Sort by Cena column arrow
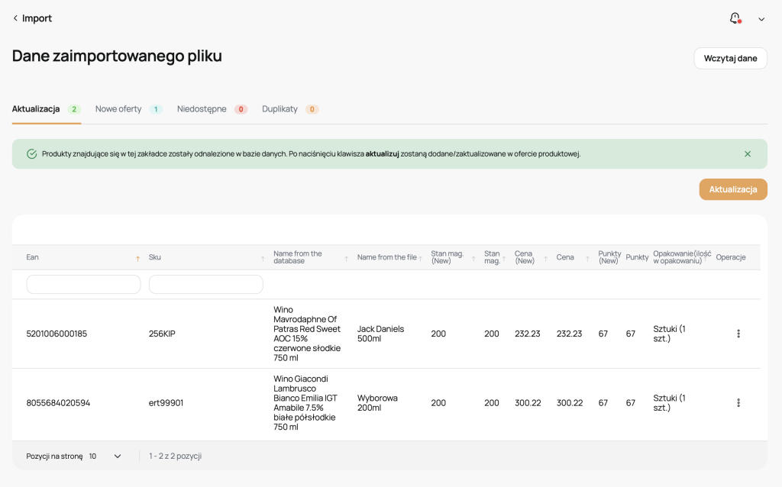This screenshot has width=782, height=487. coord(587,259)
